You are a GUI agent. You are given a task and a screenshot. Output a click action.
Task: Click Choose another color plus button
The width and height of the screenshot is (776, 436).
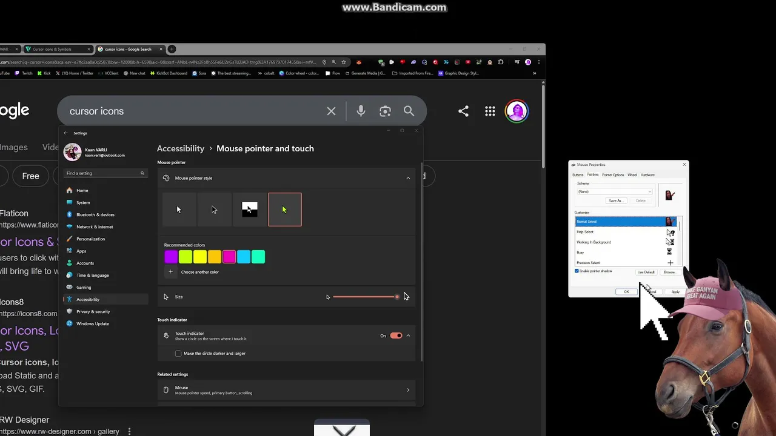(x=170, y=272)
